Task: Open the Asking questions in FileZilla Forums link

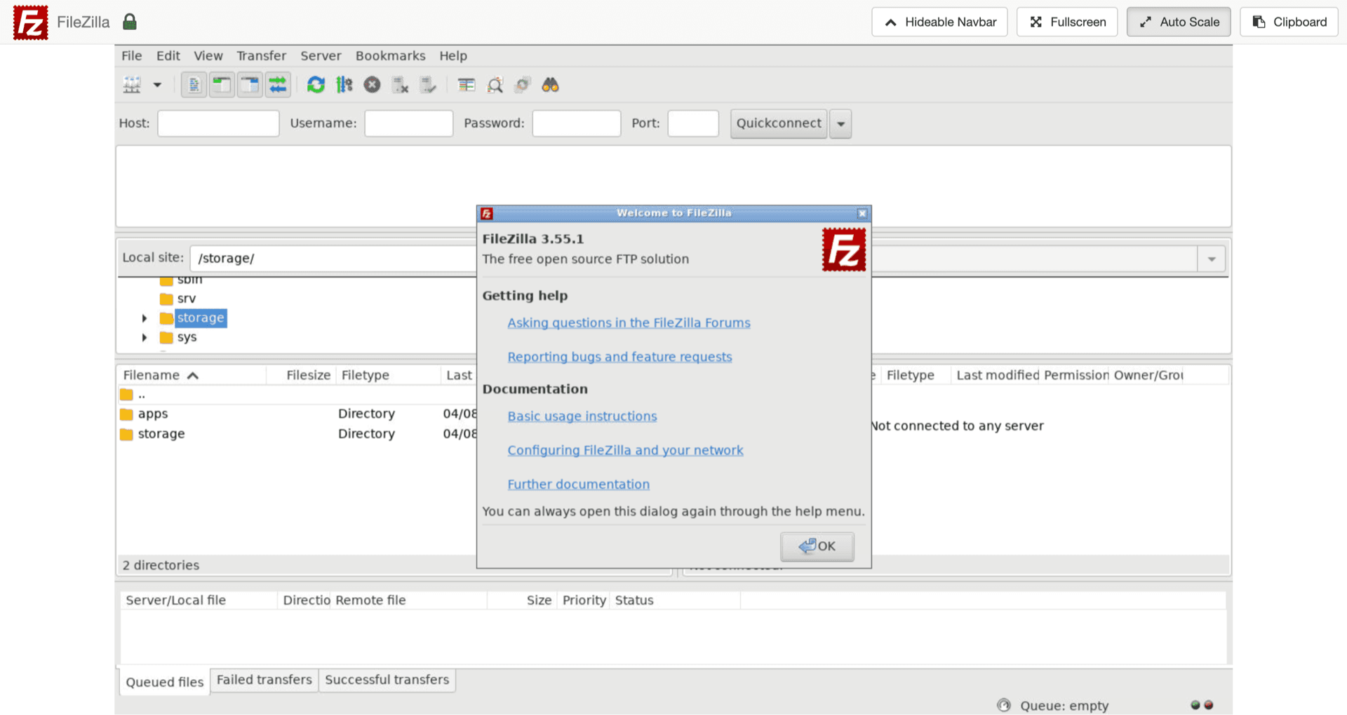Action: coord(629,322)
